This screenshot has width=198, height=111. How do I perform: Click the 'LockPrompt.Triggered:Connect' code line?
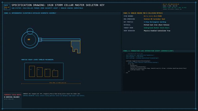tap(138, 61)
